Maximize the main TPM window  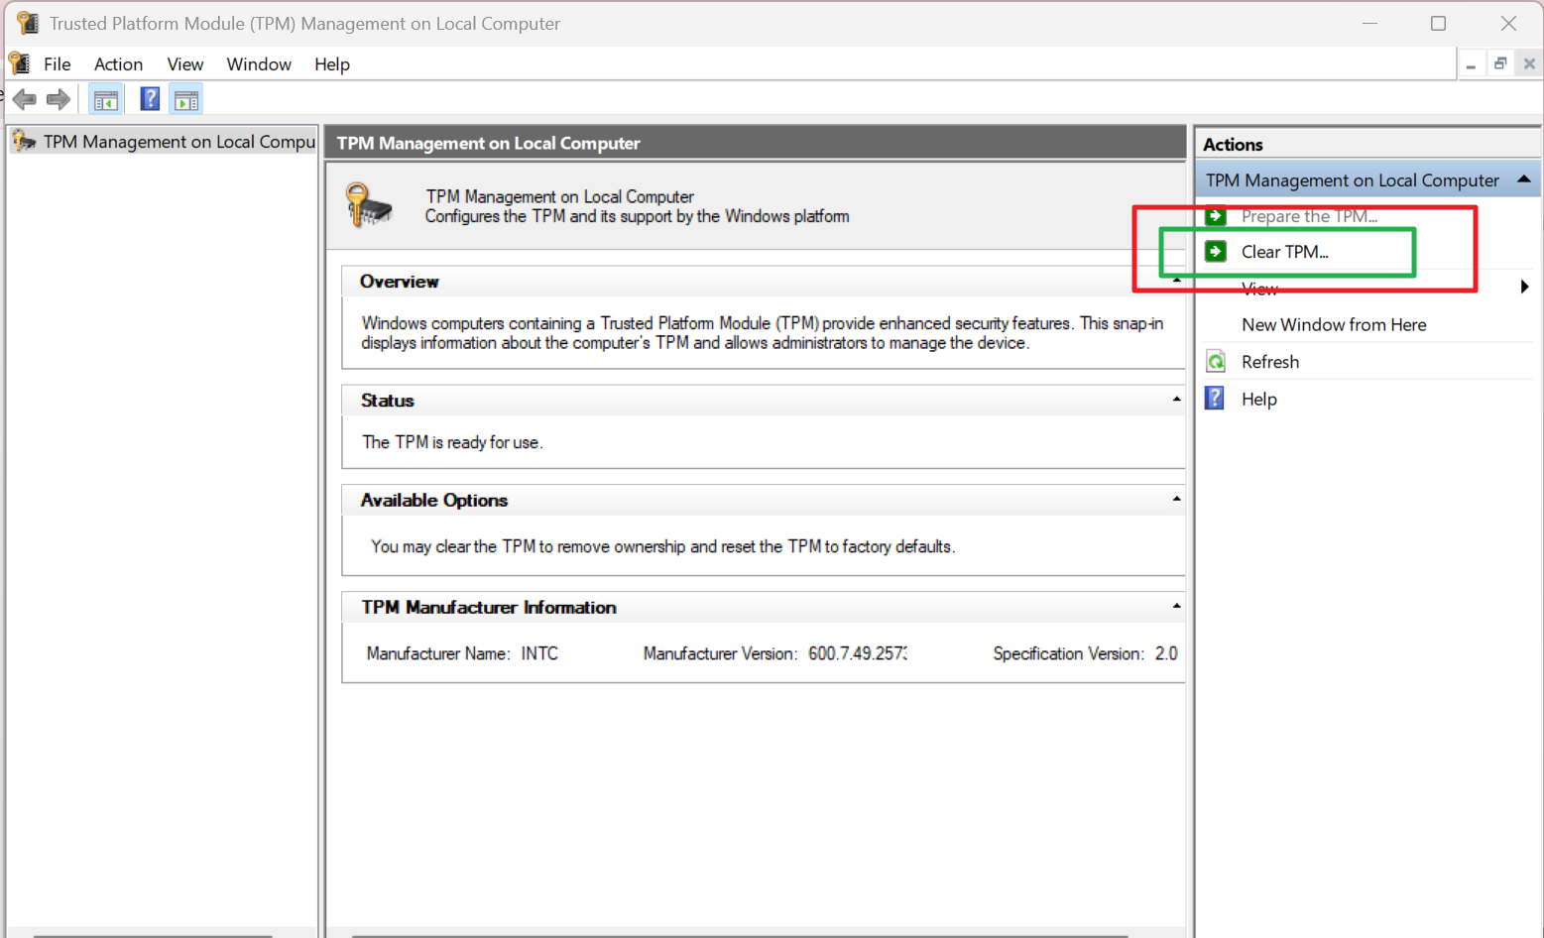pos(1438,23)
